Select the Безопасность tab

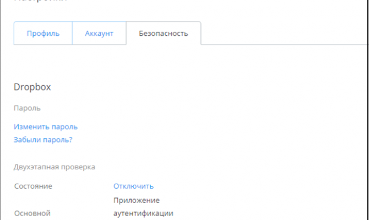click(x=164, y=33)
